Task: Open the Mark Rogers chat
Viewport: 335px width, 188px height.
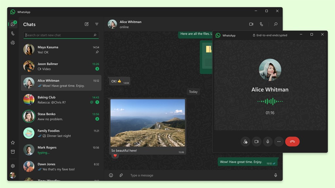Action: [61, 150]
